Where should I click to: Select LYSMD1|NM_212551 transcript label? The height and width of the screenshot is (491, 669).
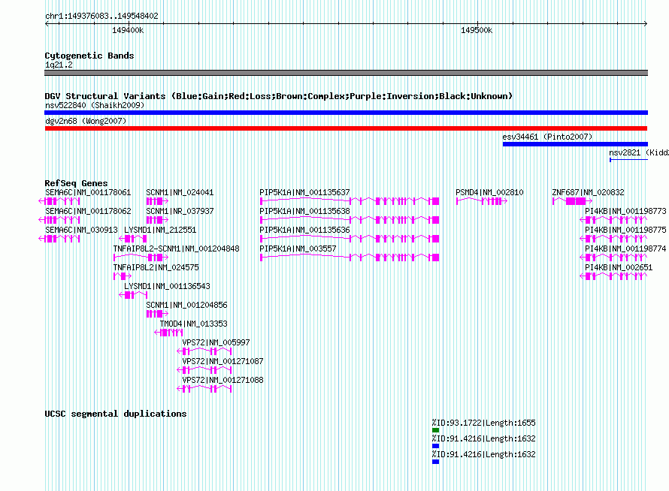click(160, 230)
